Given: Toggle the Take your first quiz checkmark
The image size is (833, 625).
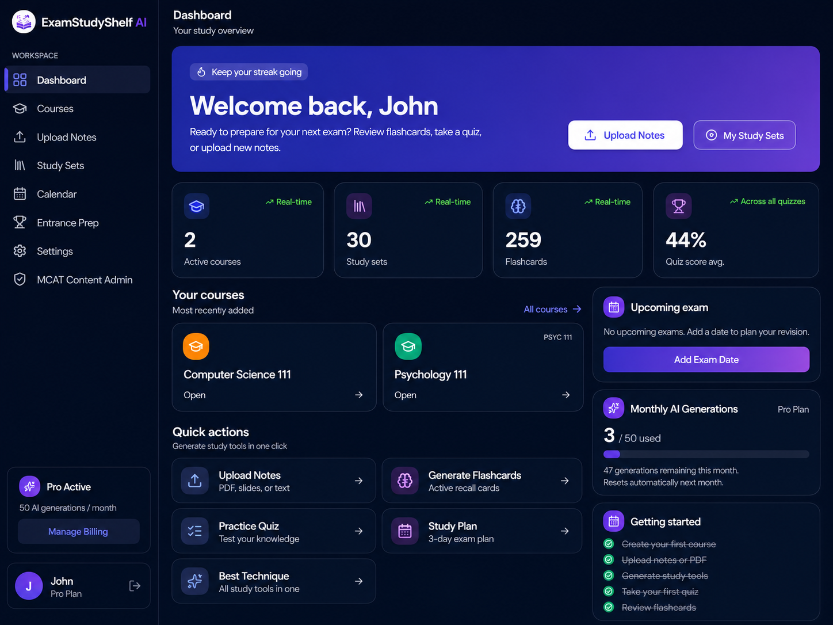Looking at the screenshot, I should (x=609, y=591).
